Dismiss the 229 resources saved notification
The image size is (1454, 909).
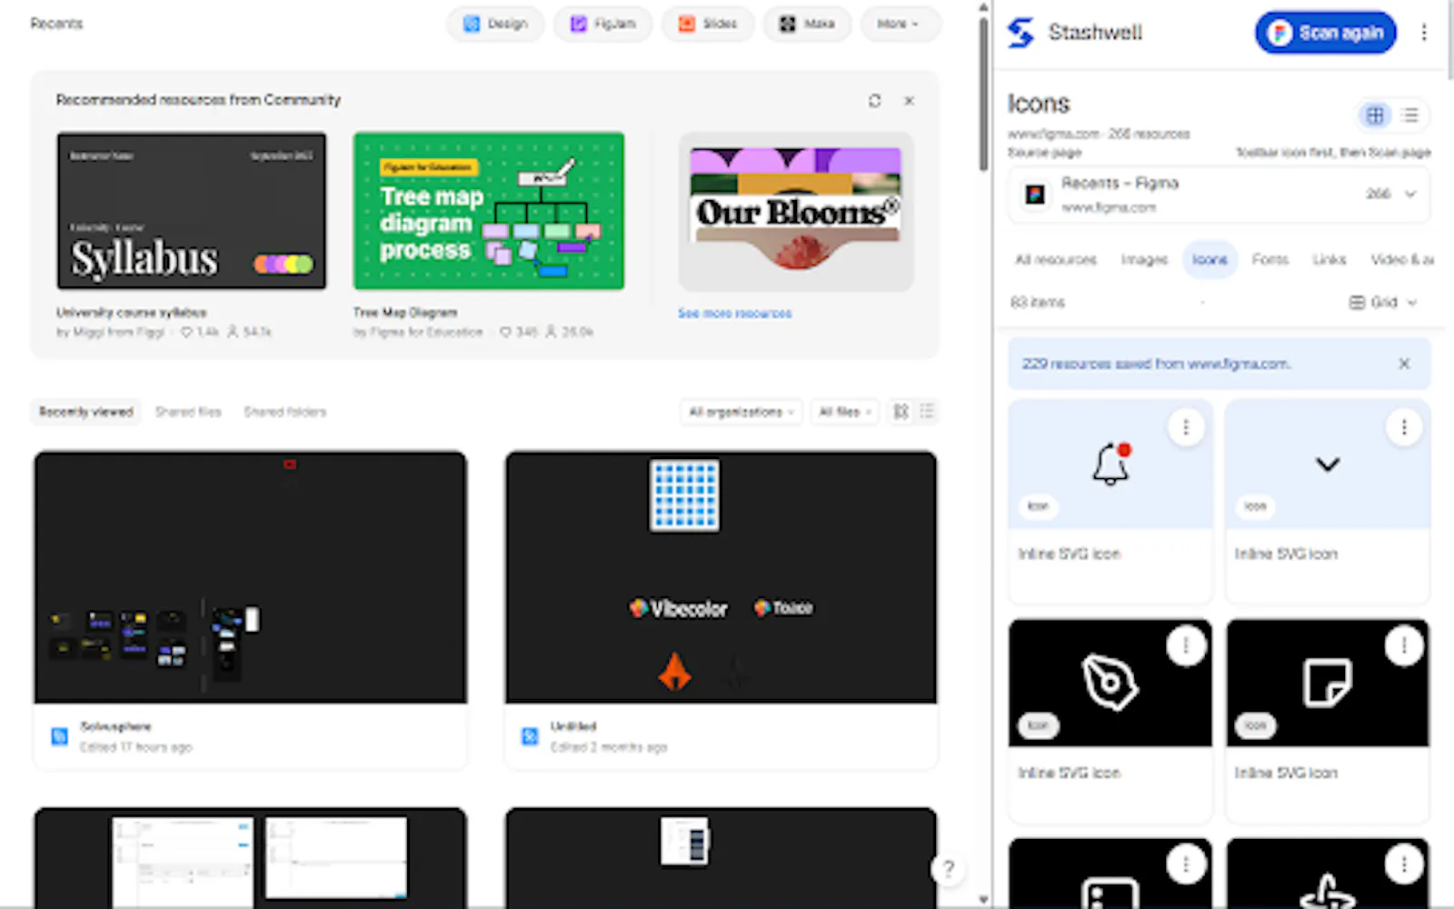(x=1404, y=364)
